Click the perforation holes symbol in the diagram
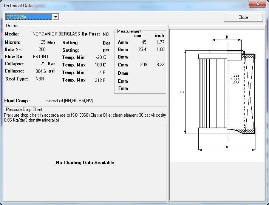The image size is (269, 205). pos(236,79)
